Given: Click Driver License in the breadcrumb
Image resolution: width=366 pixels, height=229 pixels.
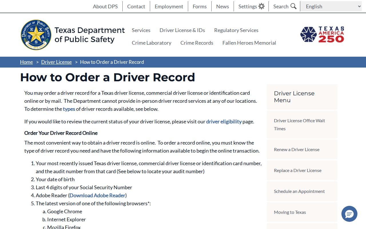Looking at the screenshot, I should (x=56, y=62).
